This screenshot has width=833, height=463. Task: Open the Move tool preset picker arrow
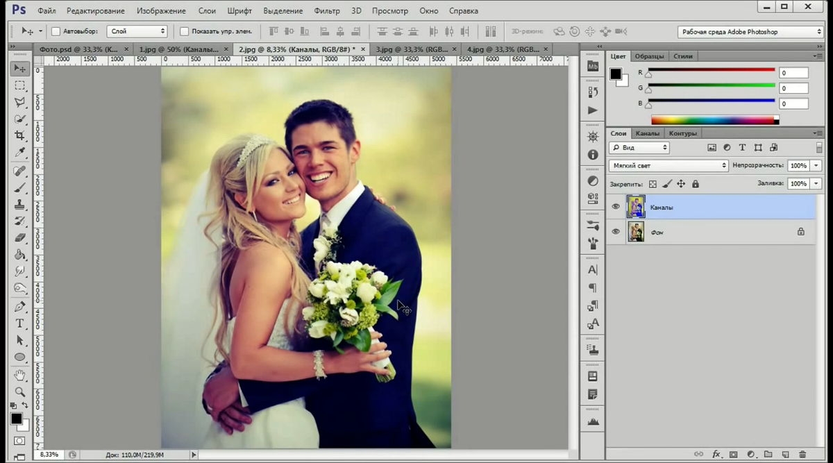(40, 31)
